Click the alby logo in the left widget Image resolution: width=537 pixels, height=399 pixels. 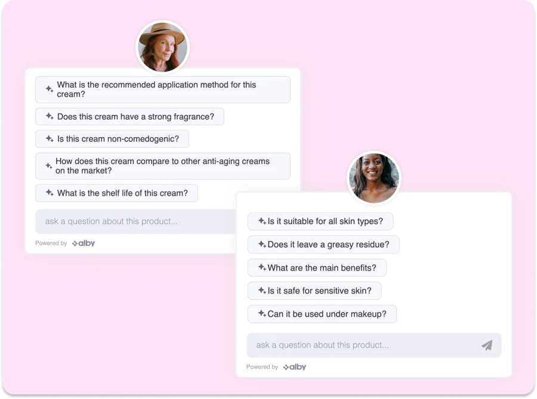(84, 243)
